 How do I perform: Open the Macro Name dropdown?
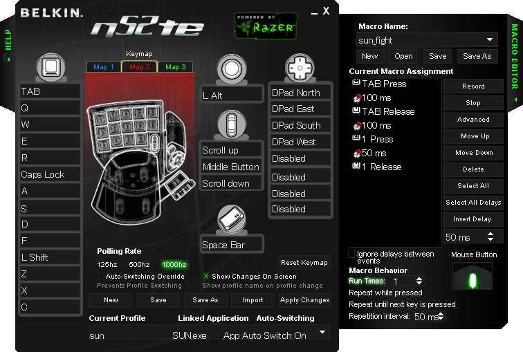click(x=490, y=39)
